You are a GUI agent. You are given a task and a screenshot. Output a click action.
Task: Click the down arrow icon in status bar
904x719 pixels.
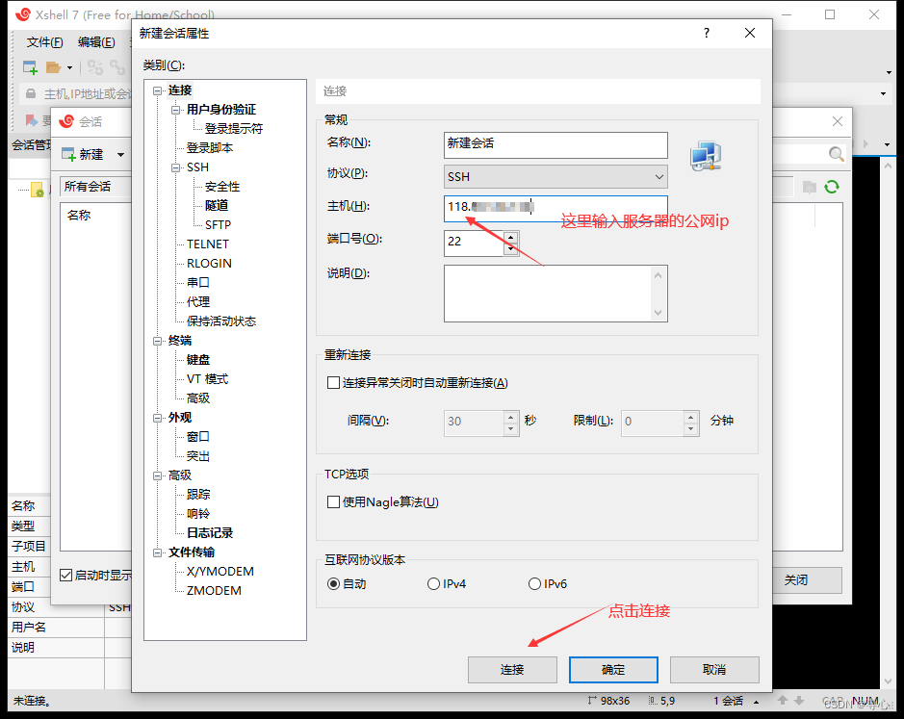[x=799, y=700]
